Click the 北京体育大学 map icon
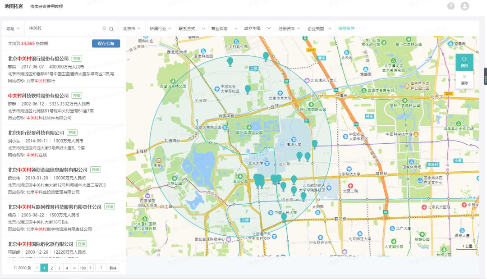This screenshot has width=487, height=279. coord(280,93)
